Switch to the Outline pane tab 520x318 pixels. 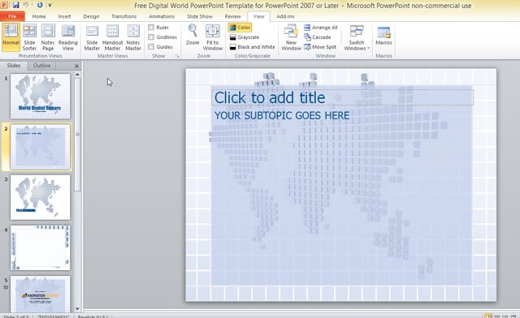click(x=41, y=66)
